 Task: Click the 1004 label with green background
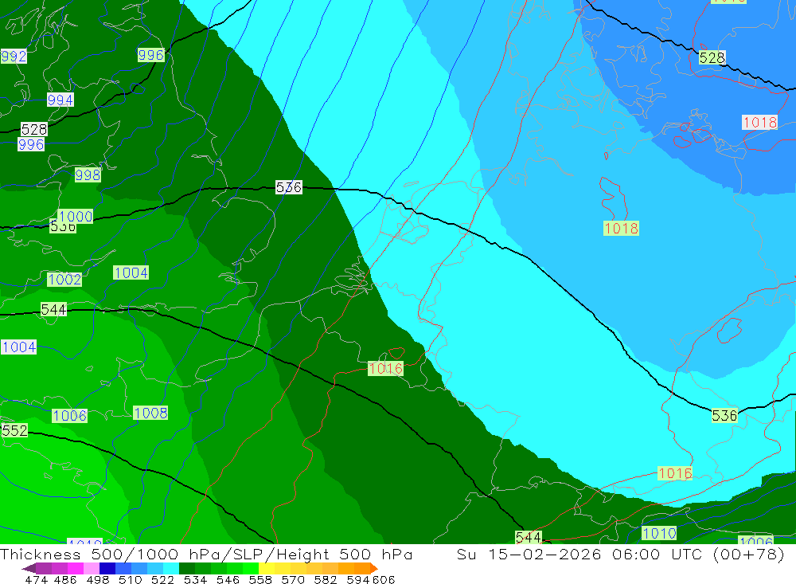coord(131,272)
